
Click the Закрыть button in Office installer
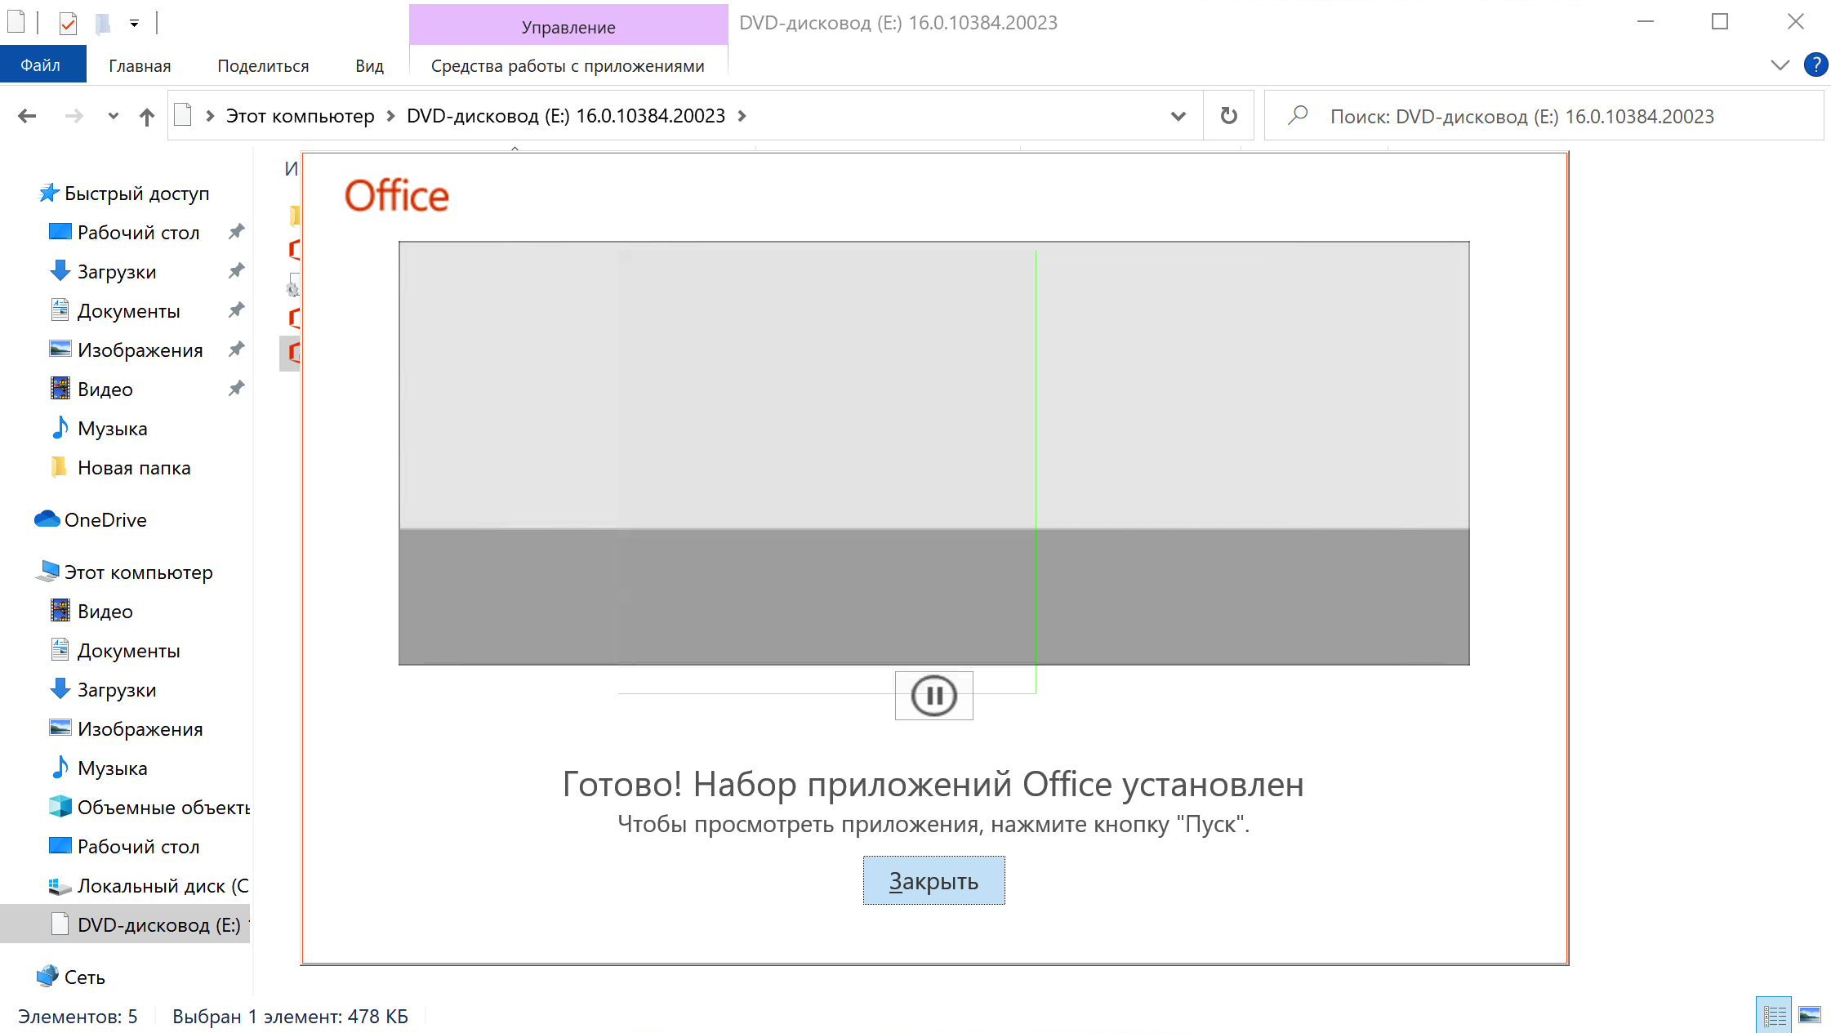933,880
